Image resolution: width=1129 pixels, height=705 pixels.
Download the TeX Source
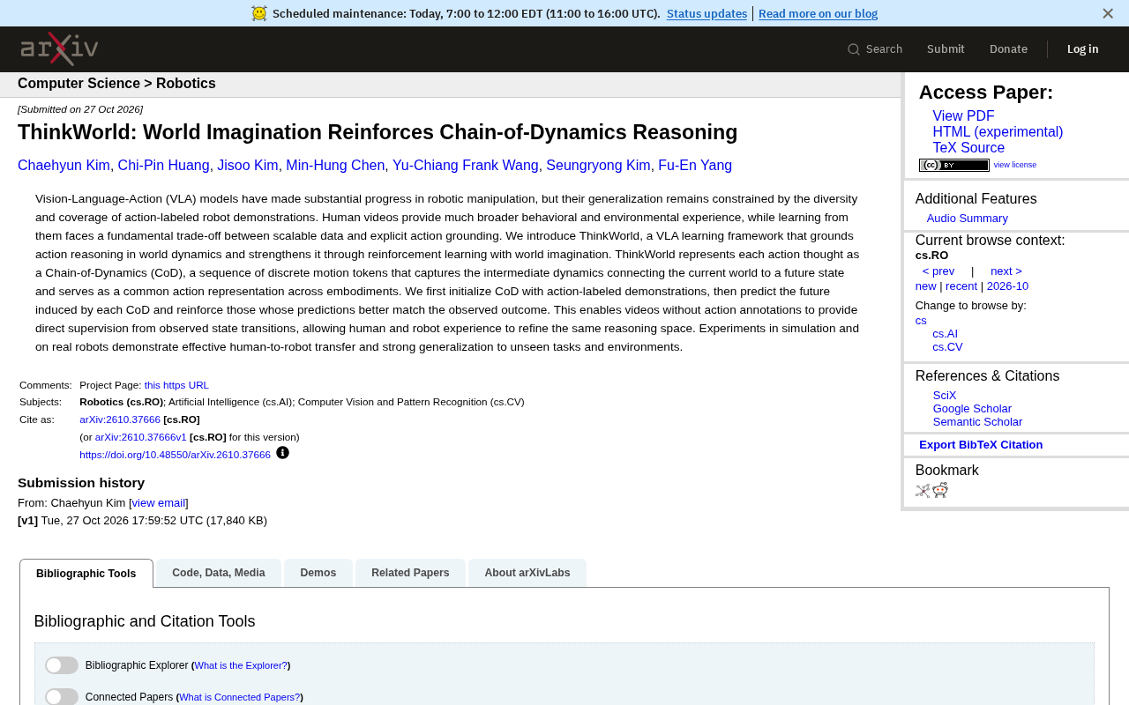968,148
